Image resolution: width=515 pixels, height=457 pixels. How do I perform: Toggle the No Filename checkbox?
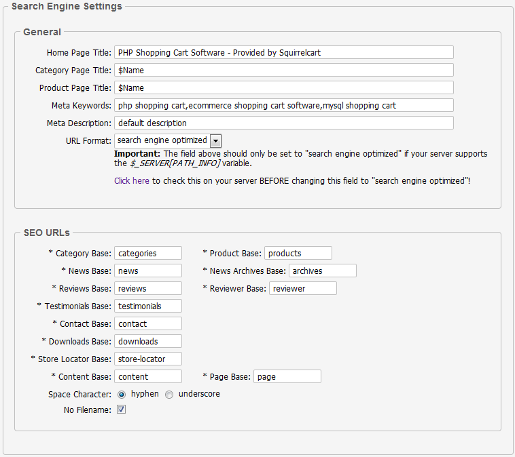(x=122, y=410)
